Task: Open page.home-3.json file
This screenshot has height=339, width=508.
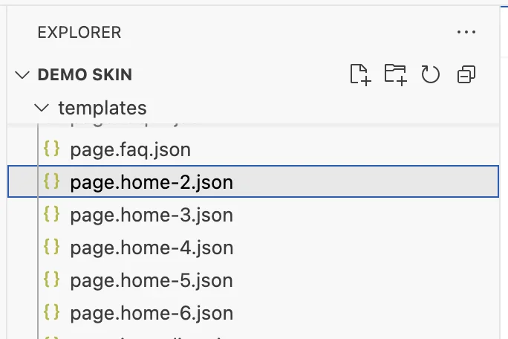Action: pos(152,215)
